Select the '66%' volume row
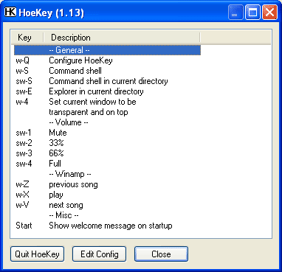Viewport: 282px width, 272px height. [x=108, y=153]
